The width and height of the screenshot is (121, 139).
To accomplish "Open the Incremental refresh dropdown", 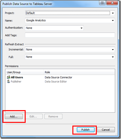I will click(x=70, y=50).
